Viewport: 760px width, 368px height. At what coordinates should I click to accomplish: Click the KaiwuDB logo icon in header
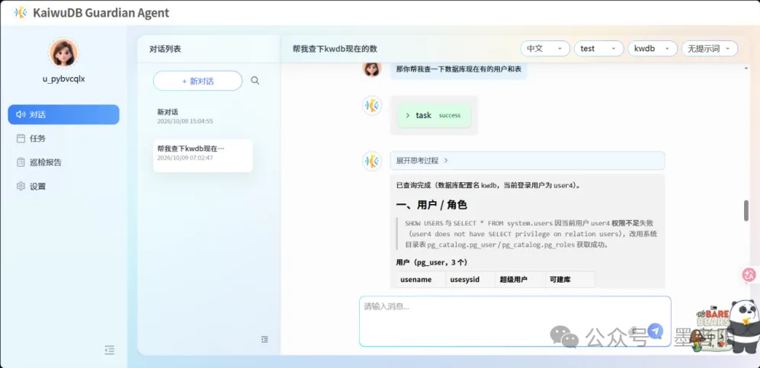(x=20, y=13)
